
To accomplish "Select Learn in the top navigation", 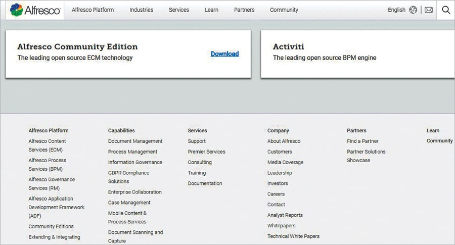I will coord(211,10).
